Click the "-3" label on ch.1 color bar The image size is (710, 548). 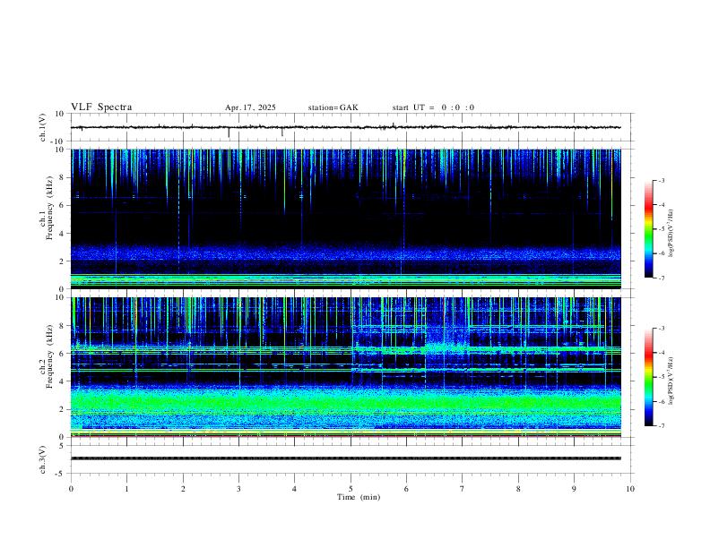point(661,180)
